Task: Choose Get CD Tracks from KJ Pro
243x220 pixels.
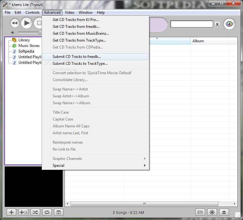Action: point(95,20)
